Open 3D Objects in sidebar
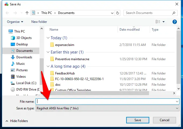The height and width of the screenshot is (129, 183). [x=21, y=38]
